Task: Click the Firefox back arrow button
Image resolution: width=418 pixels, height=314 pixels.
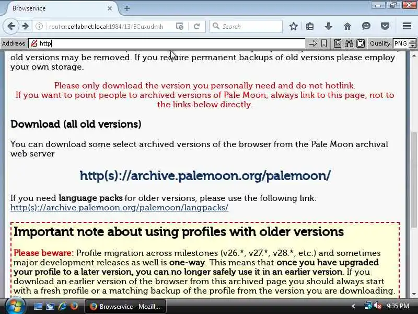Action: (11, 26)
